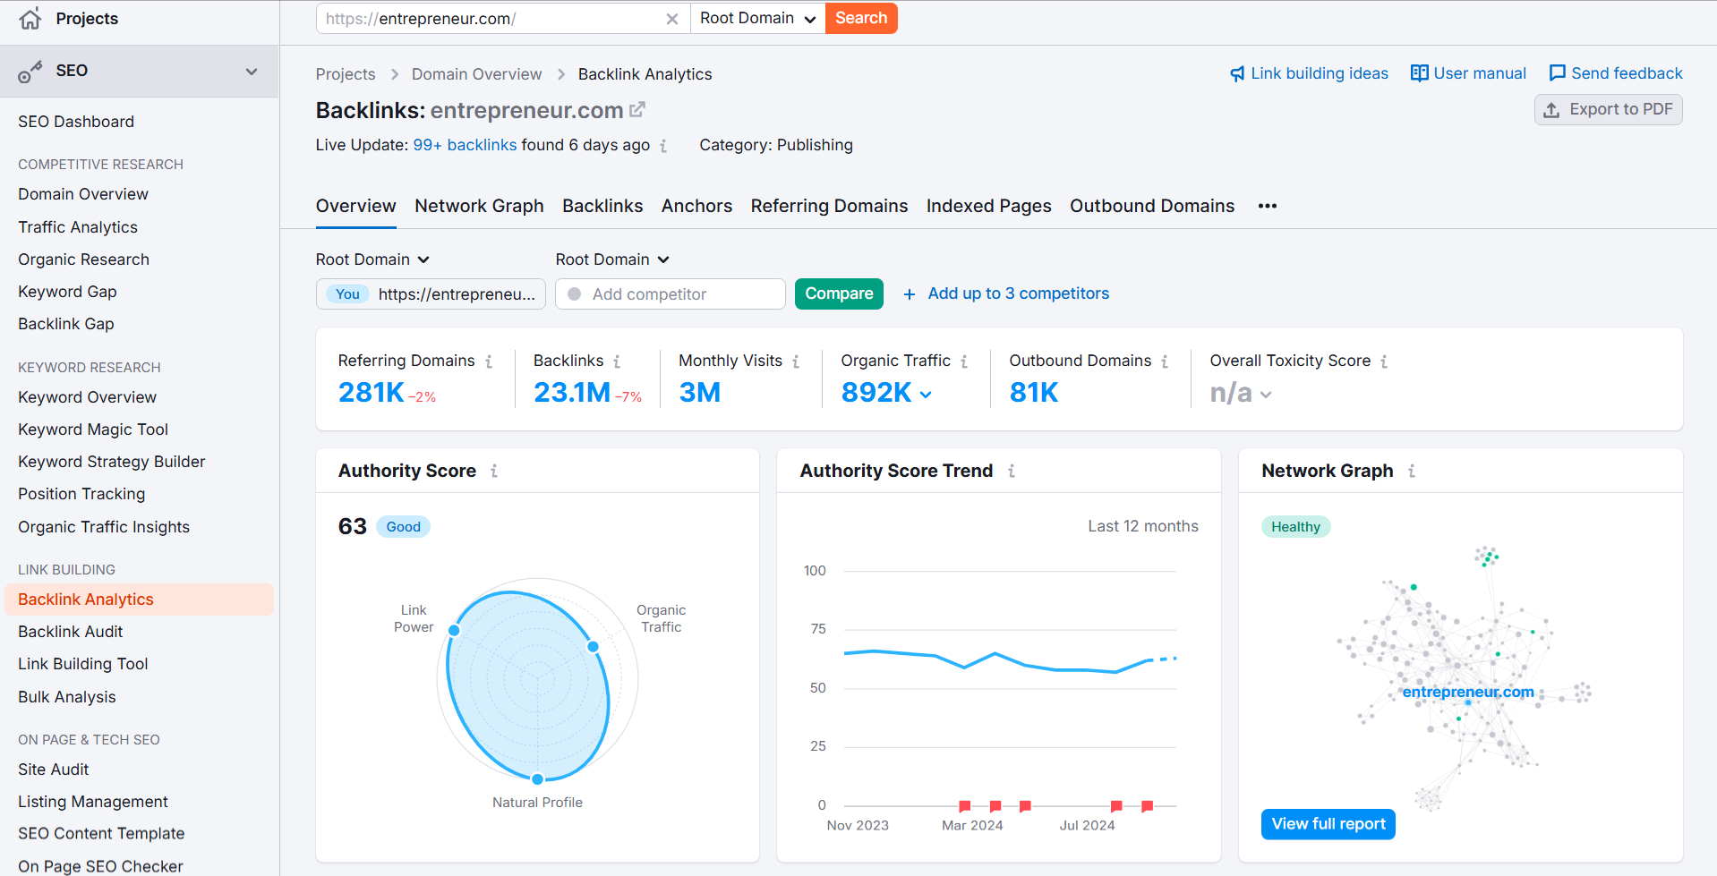Open the Projects home icon

click(30, 19)
